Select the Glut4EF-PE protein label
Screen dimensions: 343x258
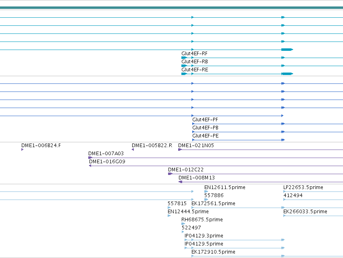(x=206, y=136)
